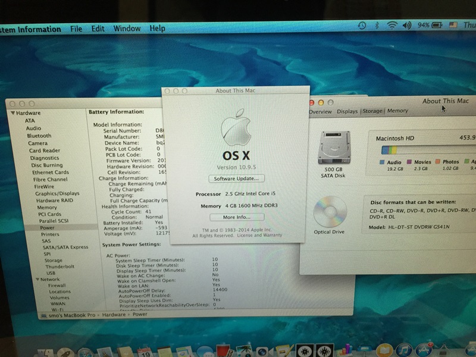This screenshot has height=357, width=476.
Task: Open SATA/SATA Express in the sidebar
Action: click(65, 247)
